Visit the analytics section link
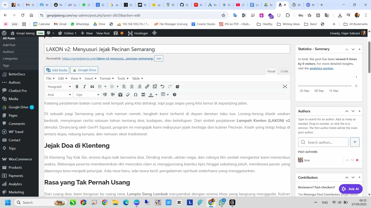Screen dimensions: 371x208 point(321,68)
